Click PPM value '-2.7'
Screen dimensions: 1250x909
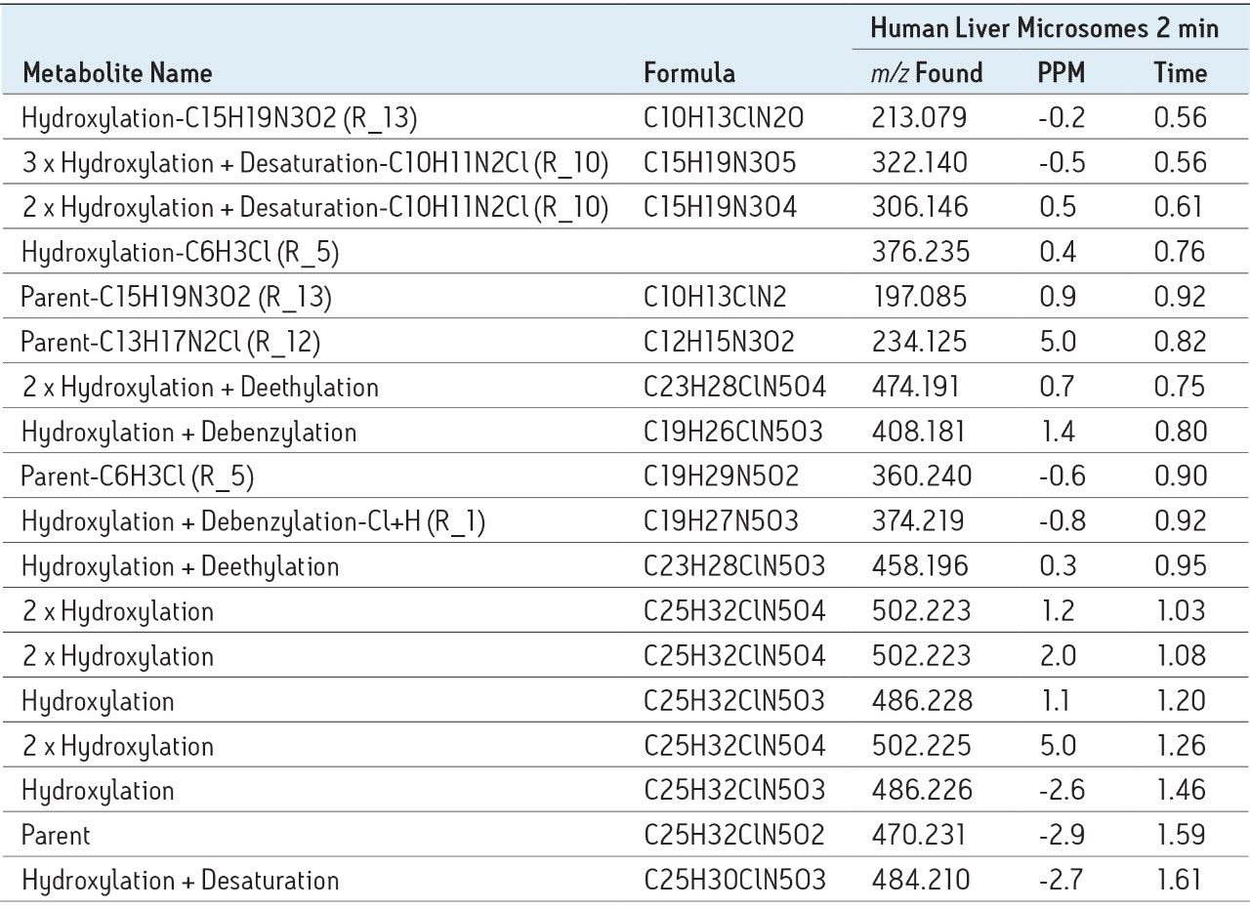[x=1061, y=881]
